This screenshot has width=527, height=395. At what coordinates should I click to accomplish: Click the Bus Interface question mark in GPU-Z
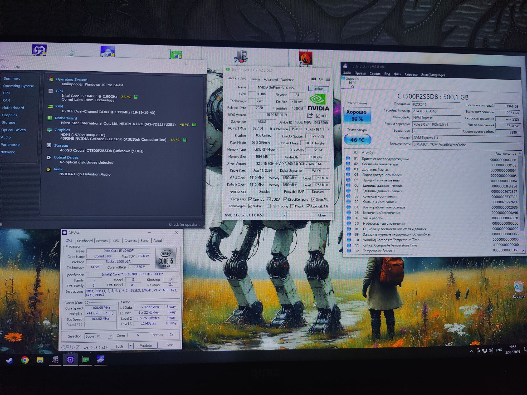[x=328, y=129]
